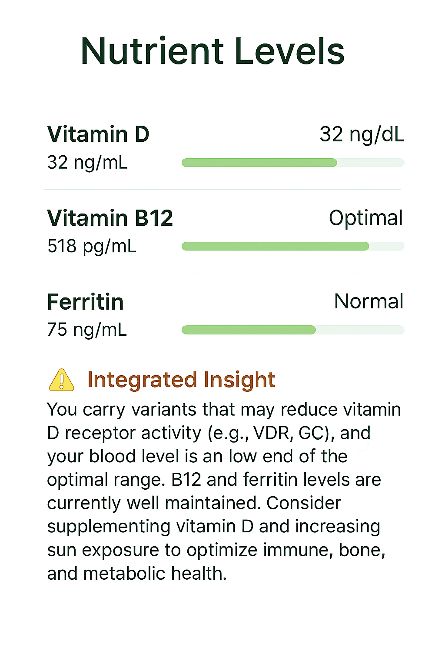
Task: Click the Ferritin progress bar
Action: (x=292, y=330)
